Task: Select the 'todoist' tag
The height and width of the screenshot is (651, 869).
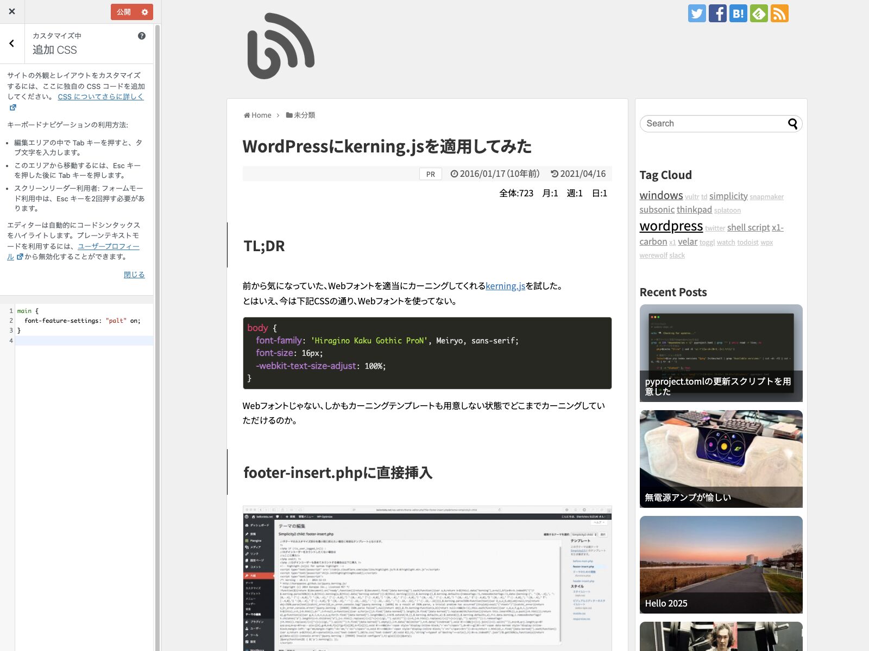Action: tap(747, 242)
